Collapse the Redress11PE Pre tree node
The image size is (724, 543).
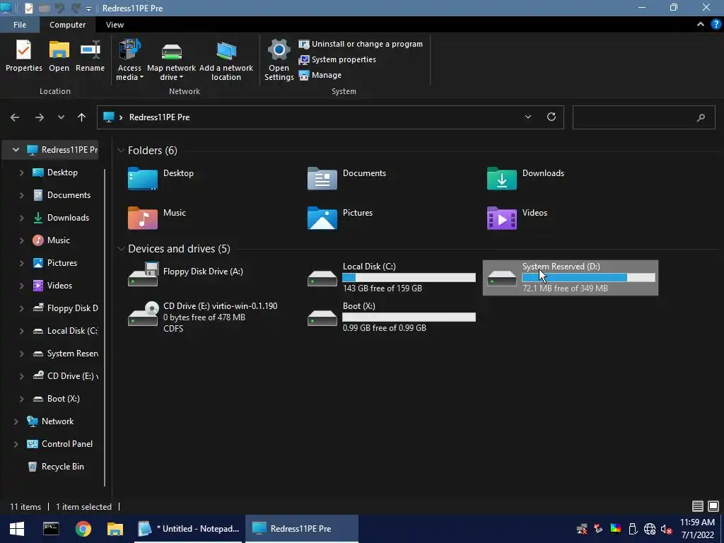tap(16, 150)
